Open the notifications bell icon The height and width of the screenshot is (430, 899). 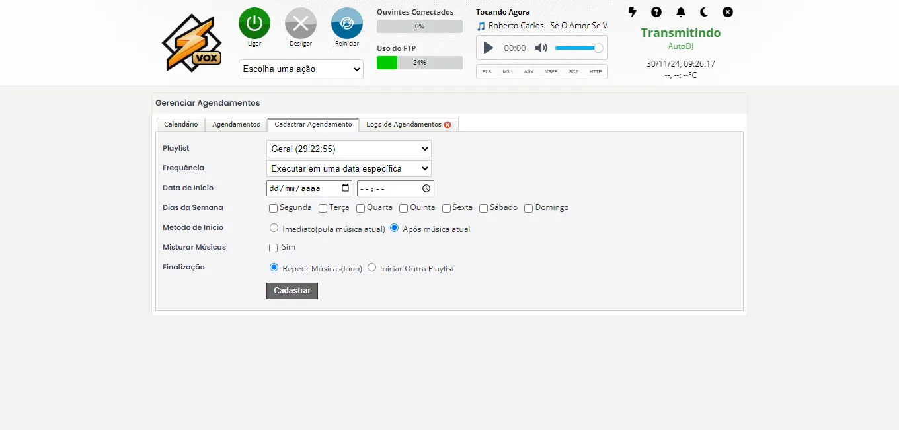680,12
